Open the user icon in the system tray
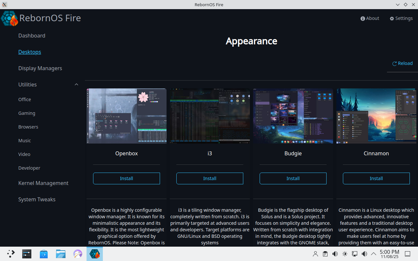The image size is (418, 261). click(315, 254)
